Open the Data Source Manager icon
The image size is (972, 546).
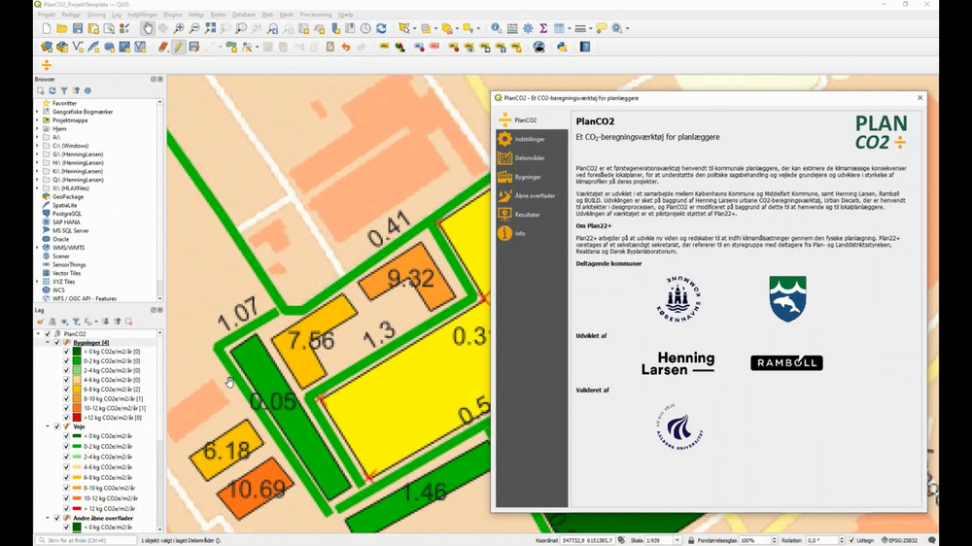point(47,47)
